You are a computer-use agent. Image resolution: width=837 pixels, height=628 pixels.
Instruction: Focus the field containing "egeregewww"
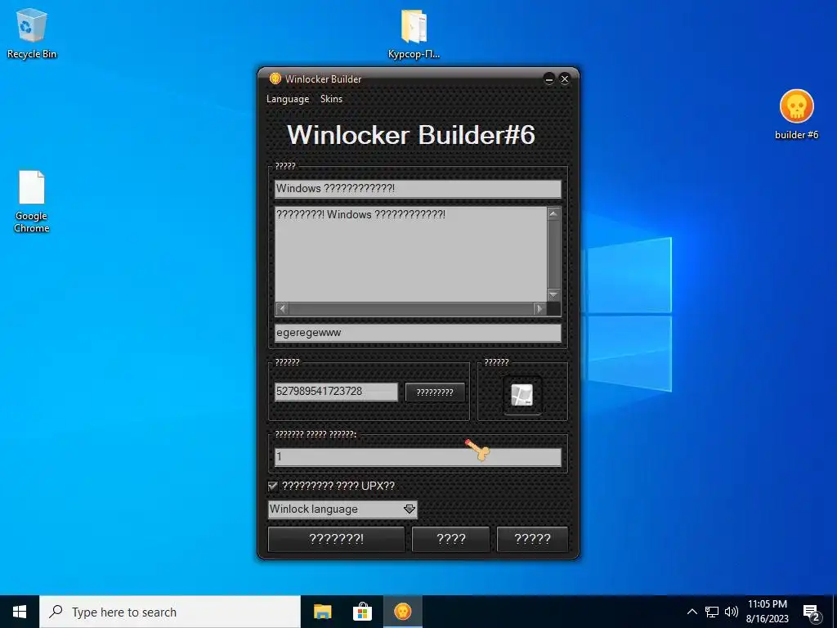418,333
